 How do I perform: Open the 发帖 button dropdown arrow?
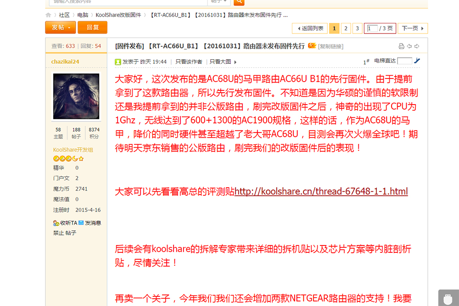69,28
